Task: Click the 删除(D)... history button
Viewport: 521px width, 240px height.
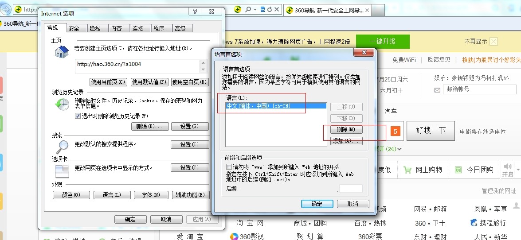Action: [x=149, y=127]
